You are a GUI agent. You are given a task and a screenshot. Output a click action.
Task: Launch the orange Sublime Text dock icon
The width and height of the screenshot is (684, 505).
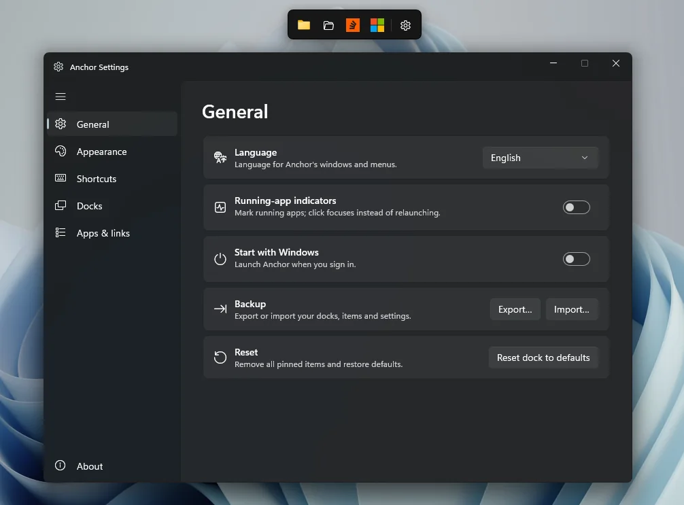(x=353, y=25)
